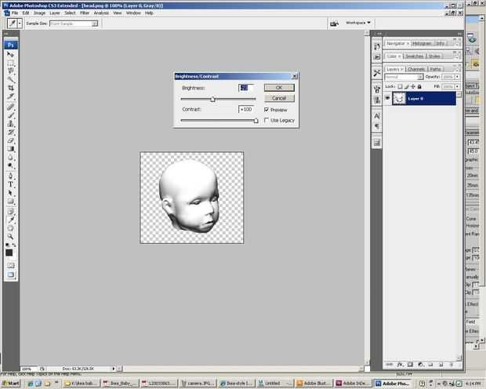Hide Layer 0 with eye icon
Screen dimensions: 486x389
[x=387, y=98]
